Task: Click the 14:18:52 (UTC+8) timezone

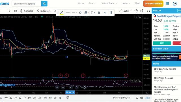Action: (x=122, y=98)
